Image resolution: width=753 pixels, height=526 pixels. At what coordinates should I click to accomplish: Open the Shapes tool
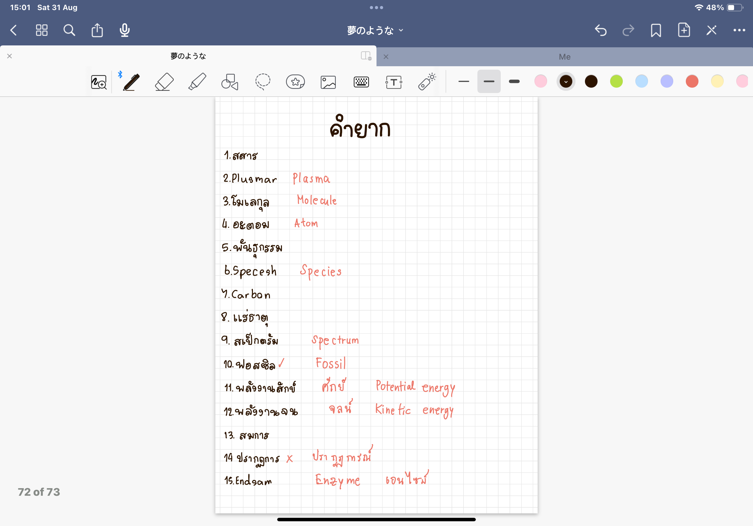click(230, 82)
